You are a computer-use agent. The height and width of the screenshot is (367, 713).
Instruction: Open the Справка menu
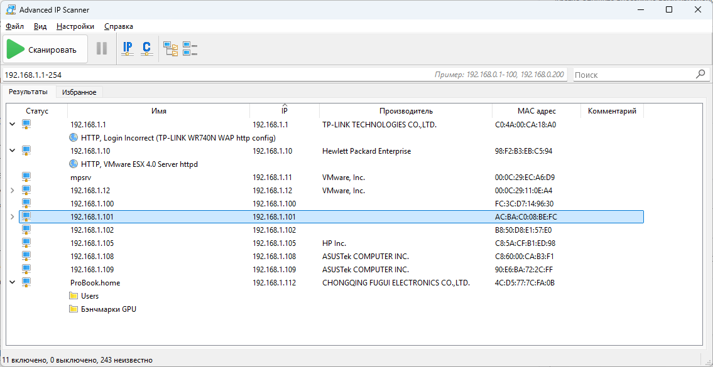119,26
